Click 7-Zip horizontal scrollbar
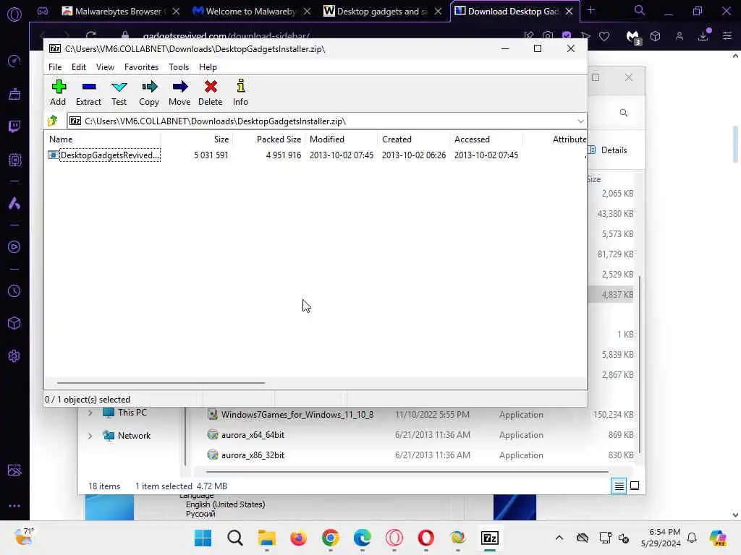Screen dimensions: 741x555 tap(161, 383)
